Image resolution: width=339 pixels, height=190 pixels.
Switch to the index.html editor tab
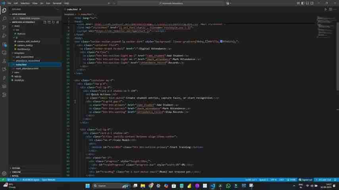(72, 9)
